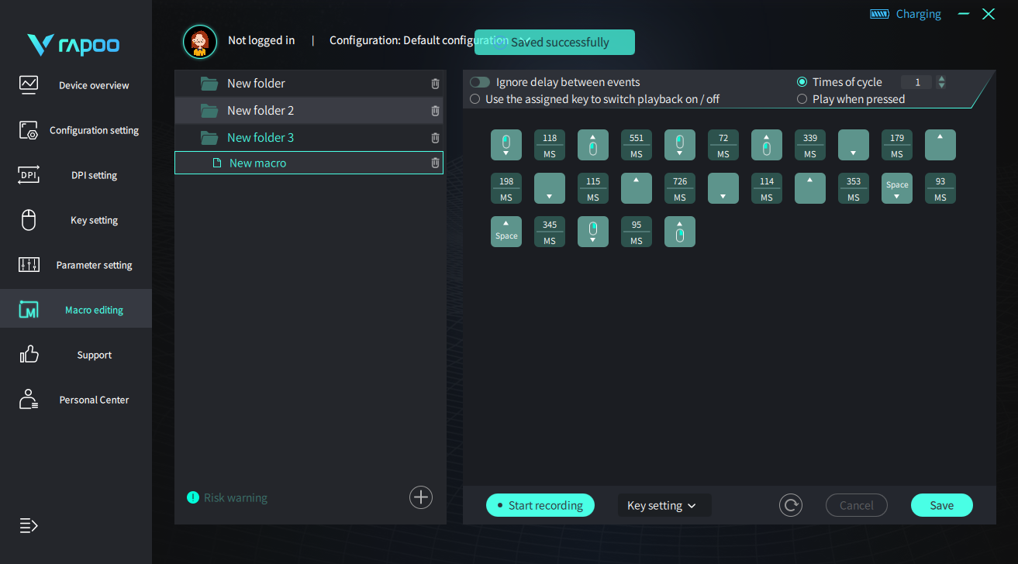The width and height of the screenshot is (1018, 564).
Task: Click the circular reset arrow icon
Action: coord(791,505)
